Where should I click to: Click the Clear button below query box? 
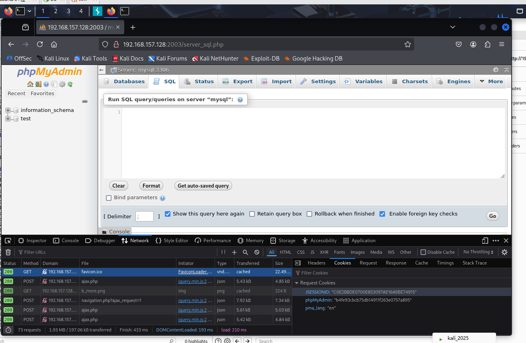point(119,186)
